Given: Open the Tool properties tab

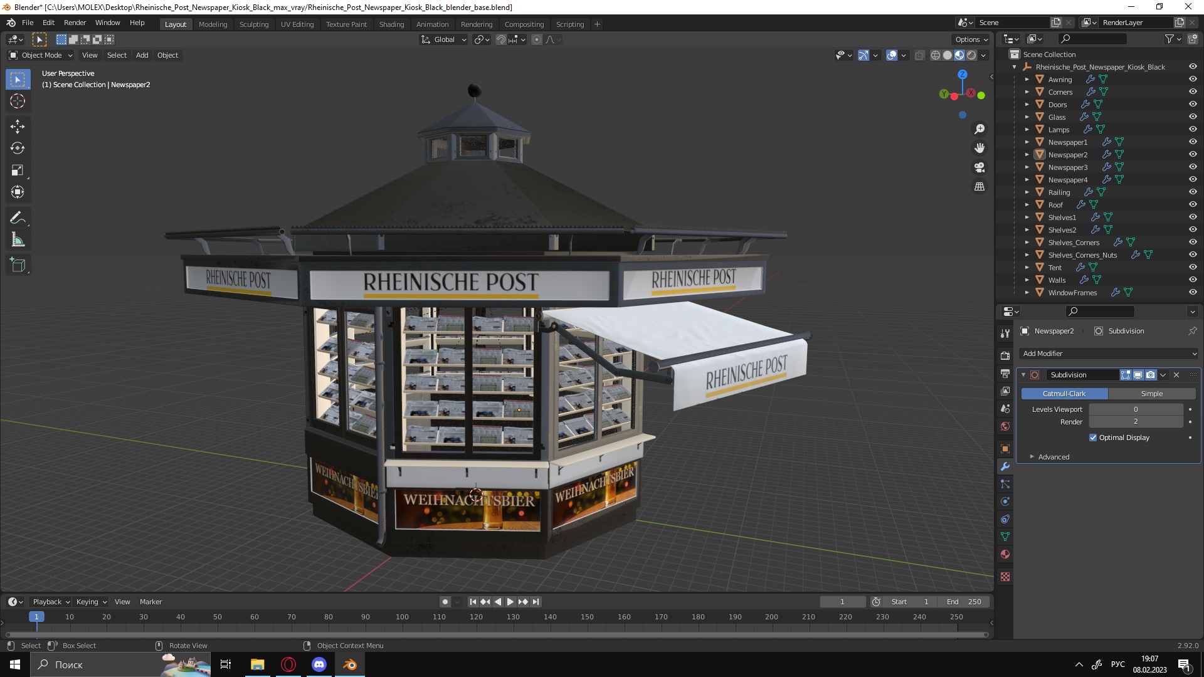Looking at the screenshot, I should (x=1005, y=333).
